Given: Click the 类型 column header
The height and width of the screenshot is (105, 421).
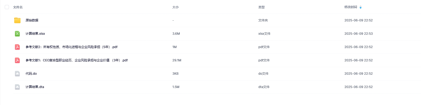Looking at the screenshot, I should point(261,7).
